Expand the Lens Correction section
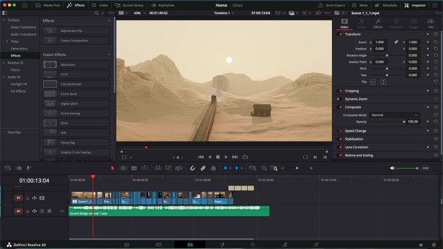 pos(356,147)
